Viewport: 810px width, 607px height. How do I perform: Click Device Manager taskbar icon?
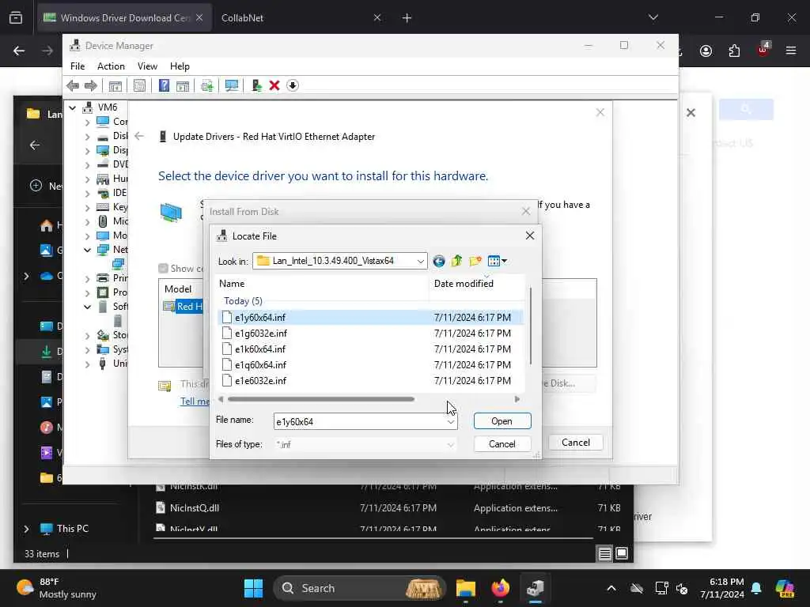click(x=536, y=588)
